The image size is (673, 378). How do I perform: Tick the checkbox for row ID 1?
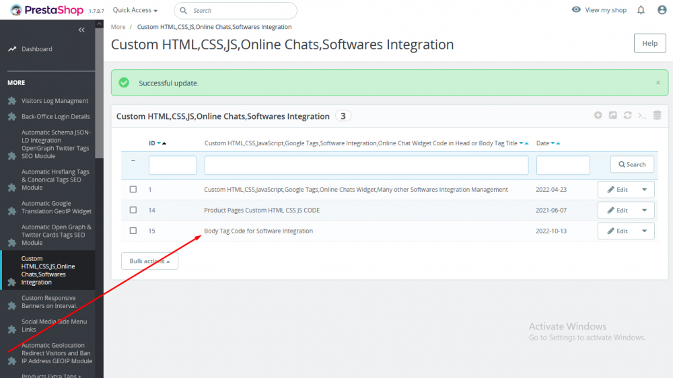pos(133,189)
